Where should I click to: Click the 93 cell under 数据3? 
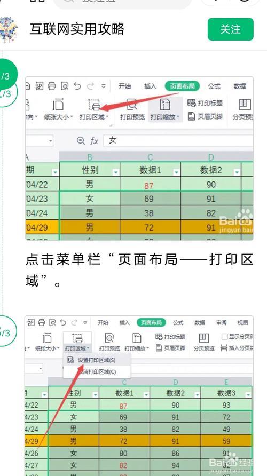click(226, 405)
